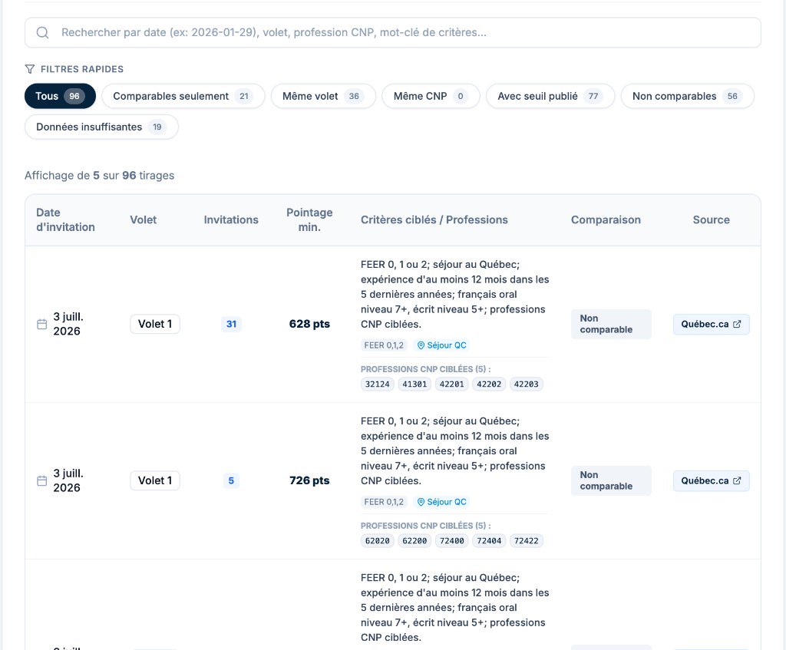The height and width of the screenshot is (650, 786).
Task: Click the Pointage min. column header
Action: pos(309,219)
